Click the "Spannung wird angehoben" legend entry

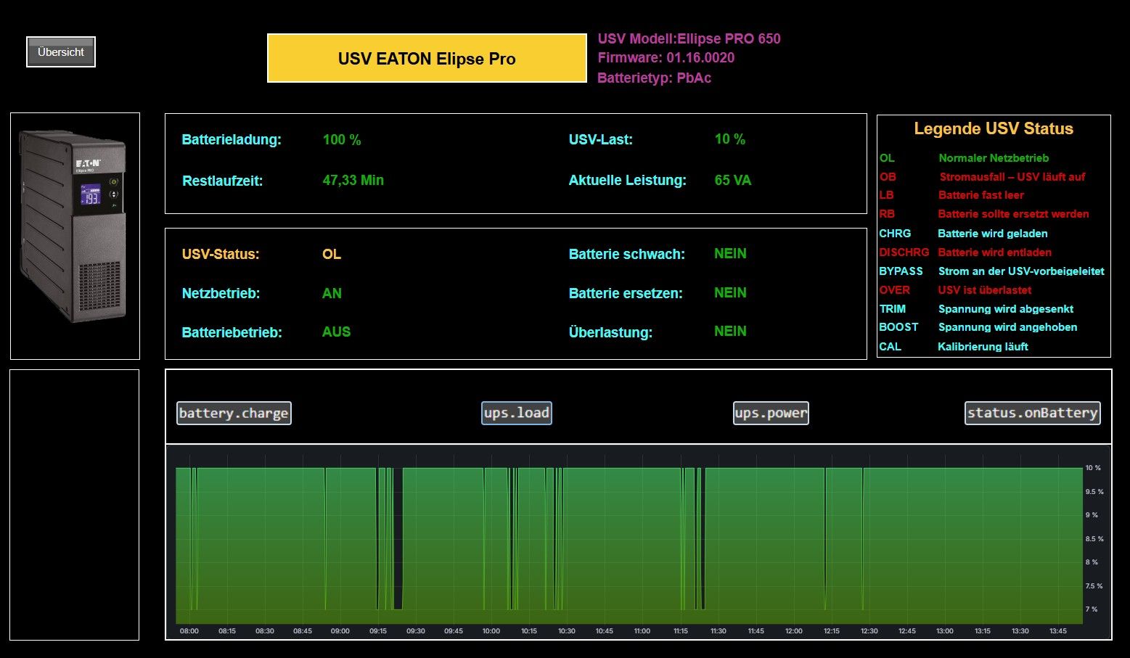click(1007, 327)
